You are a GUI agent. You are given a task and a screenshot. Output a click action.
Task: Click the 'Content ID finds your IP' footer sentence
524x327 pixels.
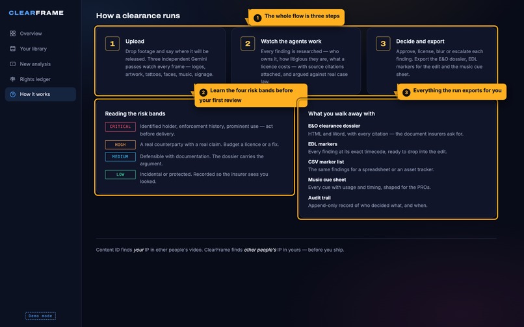pyautogui.click(x=220, y=250)
